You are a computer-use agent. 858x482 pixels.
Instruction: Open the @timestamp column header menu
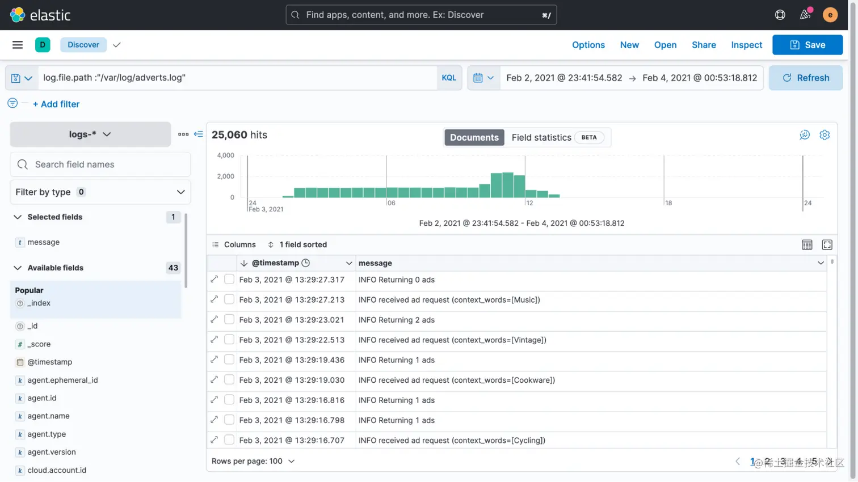click(x=348, y=263)
